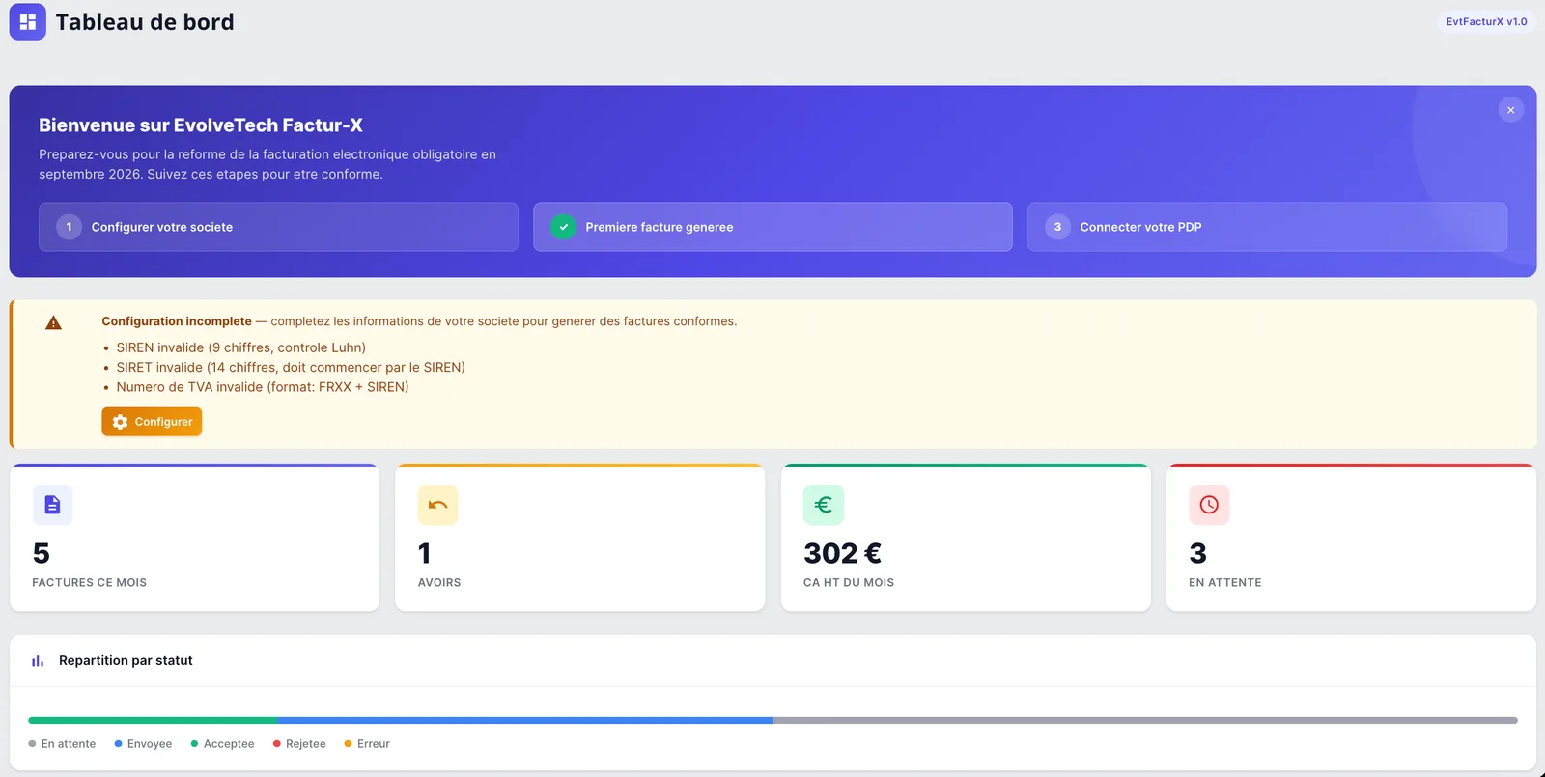Click the AVOIRS card label
The height and width of the screenshot is (777, 1545).
439,583
